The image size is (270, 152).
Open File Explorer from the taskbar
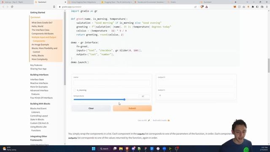(x=121, y=149)
